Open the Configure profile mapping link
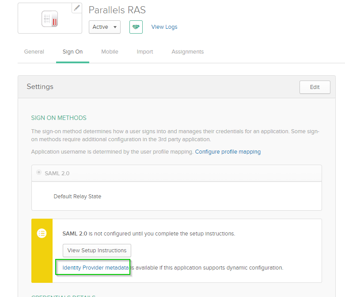The image size is (345, 297). point(228,152)
